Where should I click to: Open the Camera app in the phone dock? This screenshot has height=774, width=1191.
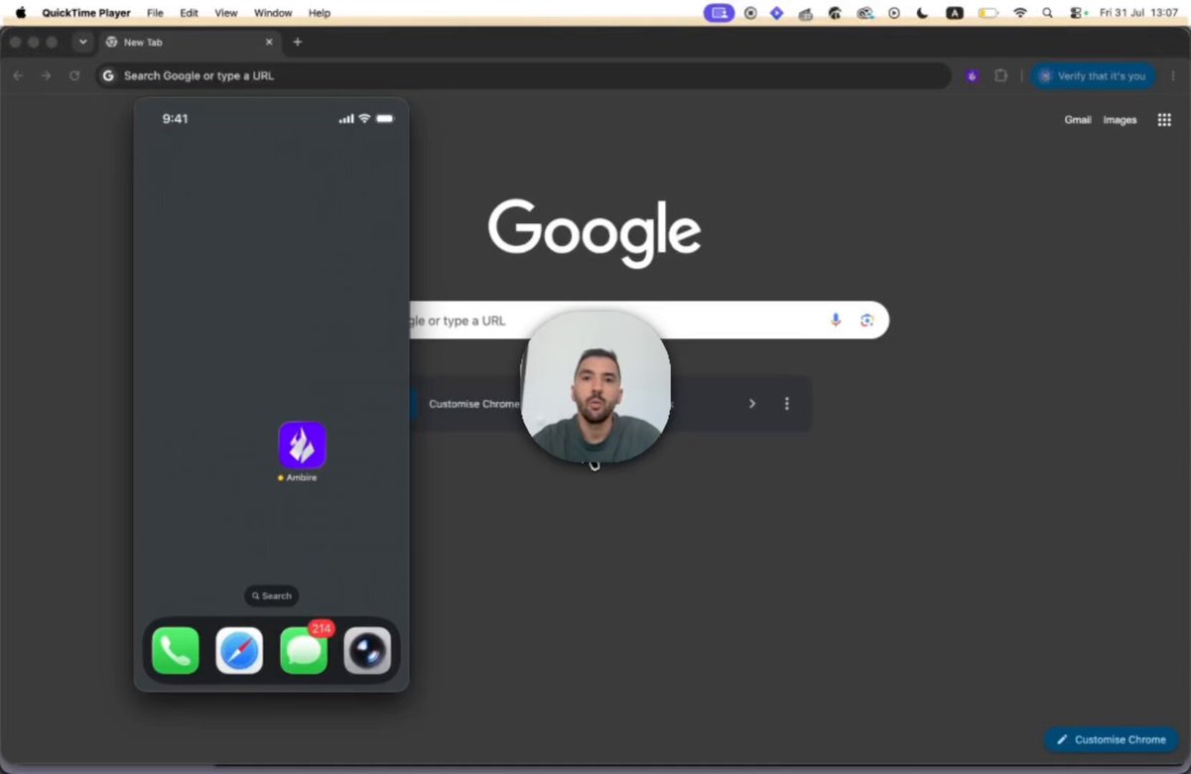point(367,651)
